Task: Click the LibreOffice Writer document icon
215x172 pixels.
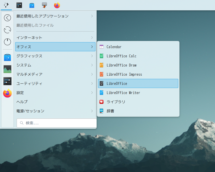Action: pos(101,93)
